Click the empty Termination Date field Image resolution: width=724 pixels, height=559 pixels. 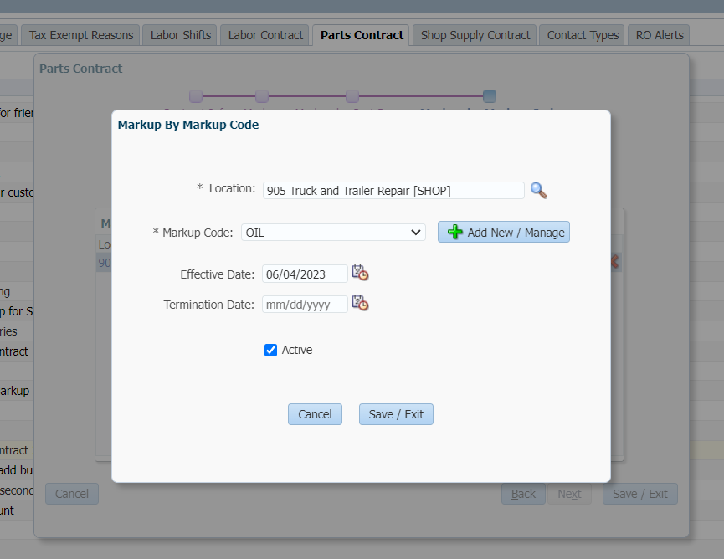pyautogui.click(x=305, y=305)
